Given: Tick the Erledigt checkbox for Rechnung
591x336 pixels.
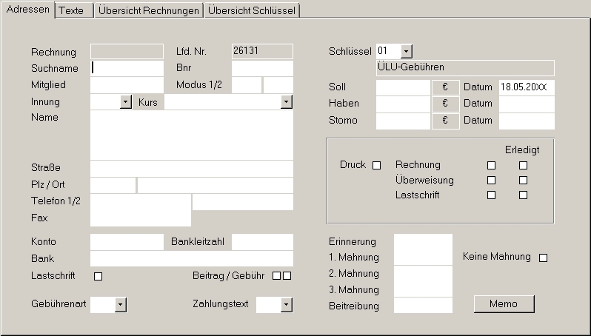Looking at the screenshot, I should 523,165.
